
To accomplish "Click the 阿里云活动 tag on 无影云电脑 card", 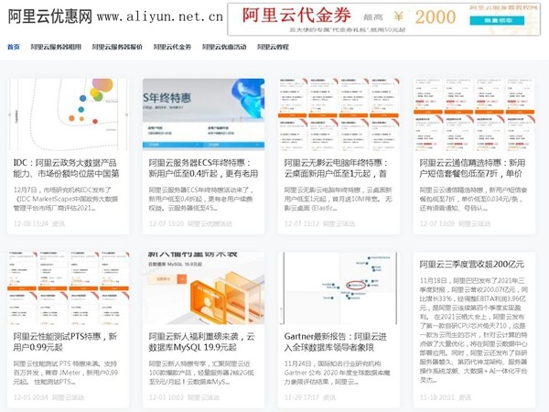I will pos(339,223).
